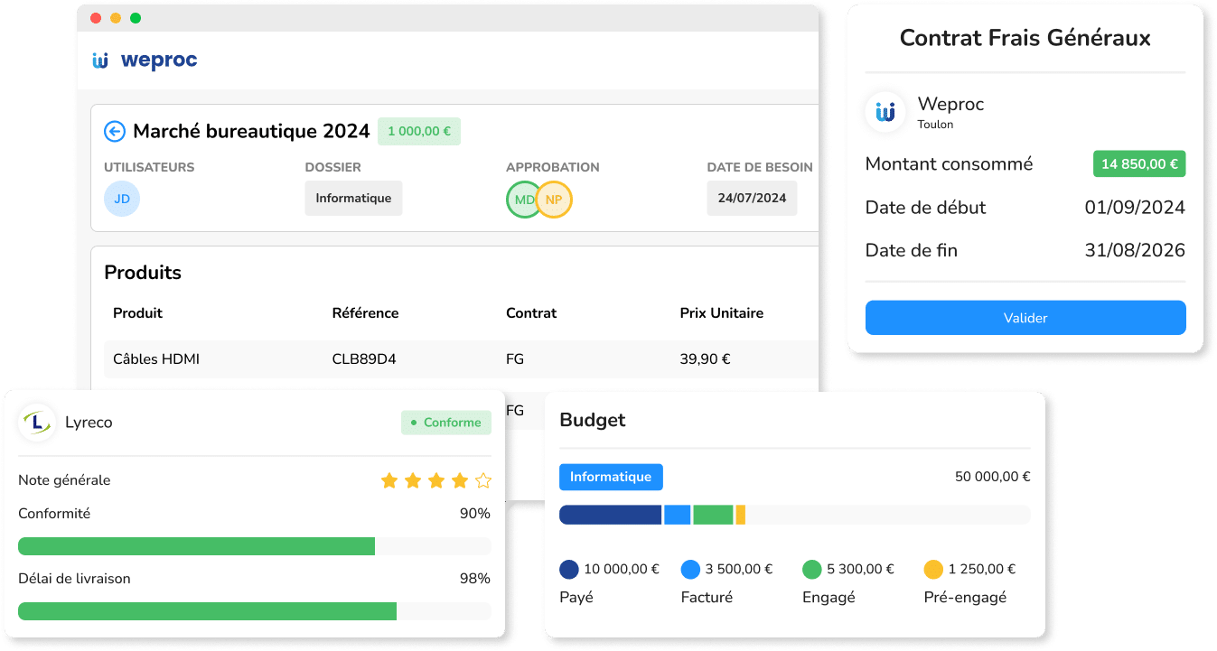Click the 90% conformité value
This screenshot has width=1217, height=651.
point(475,514)
